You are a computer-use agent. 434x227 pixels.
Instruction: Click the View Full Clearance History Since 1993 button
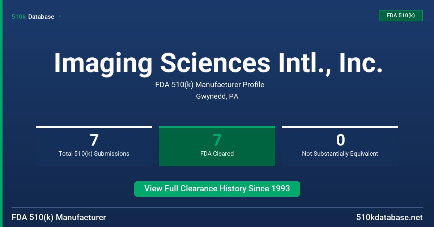(217, 189)
